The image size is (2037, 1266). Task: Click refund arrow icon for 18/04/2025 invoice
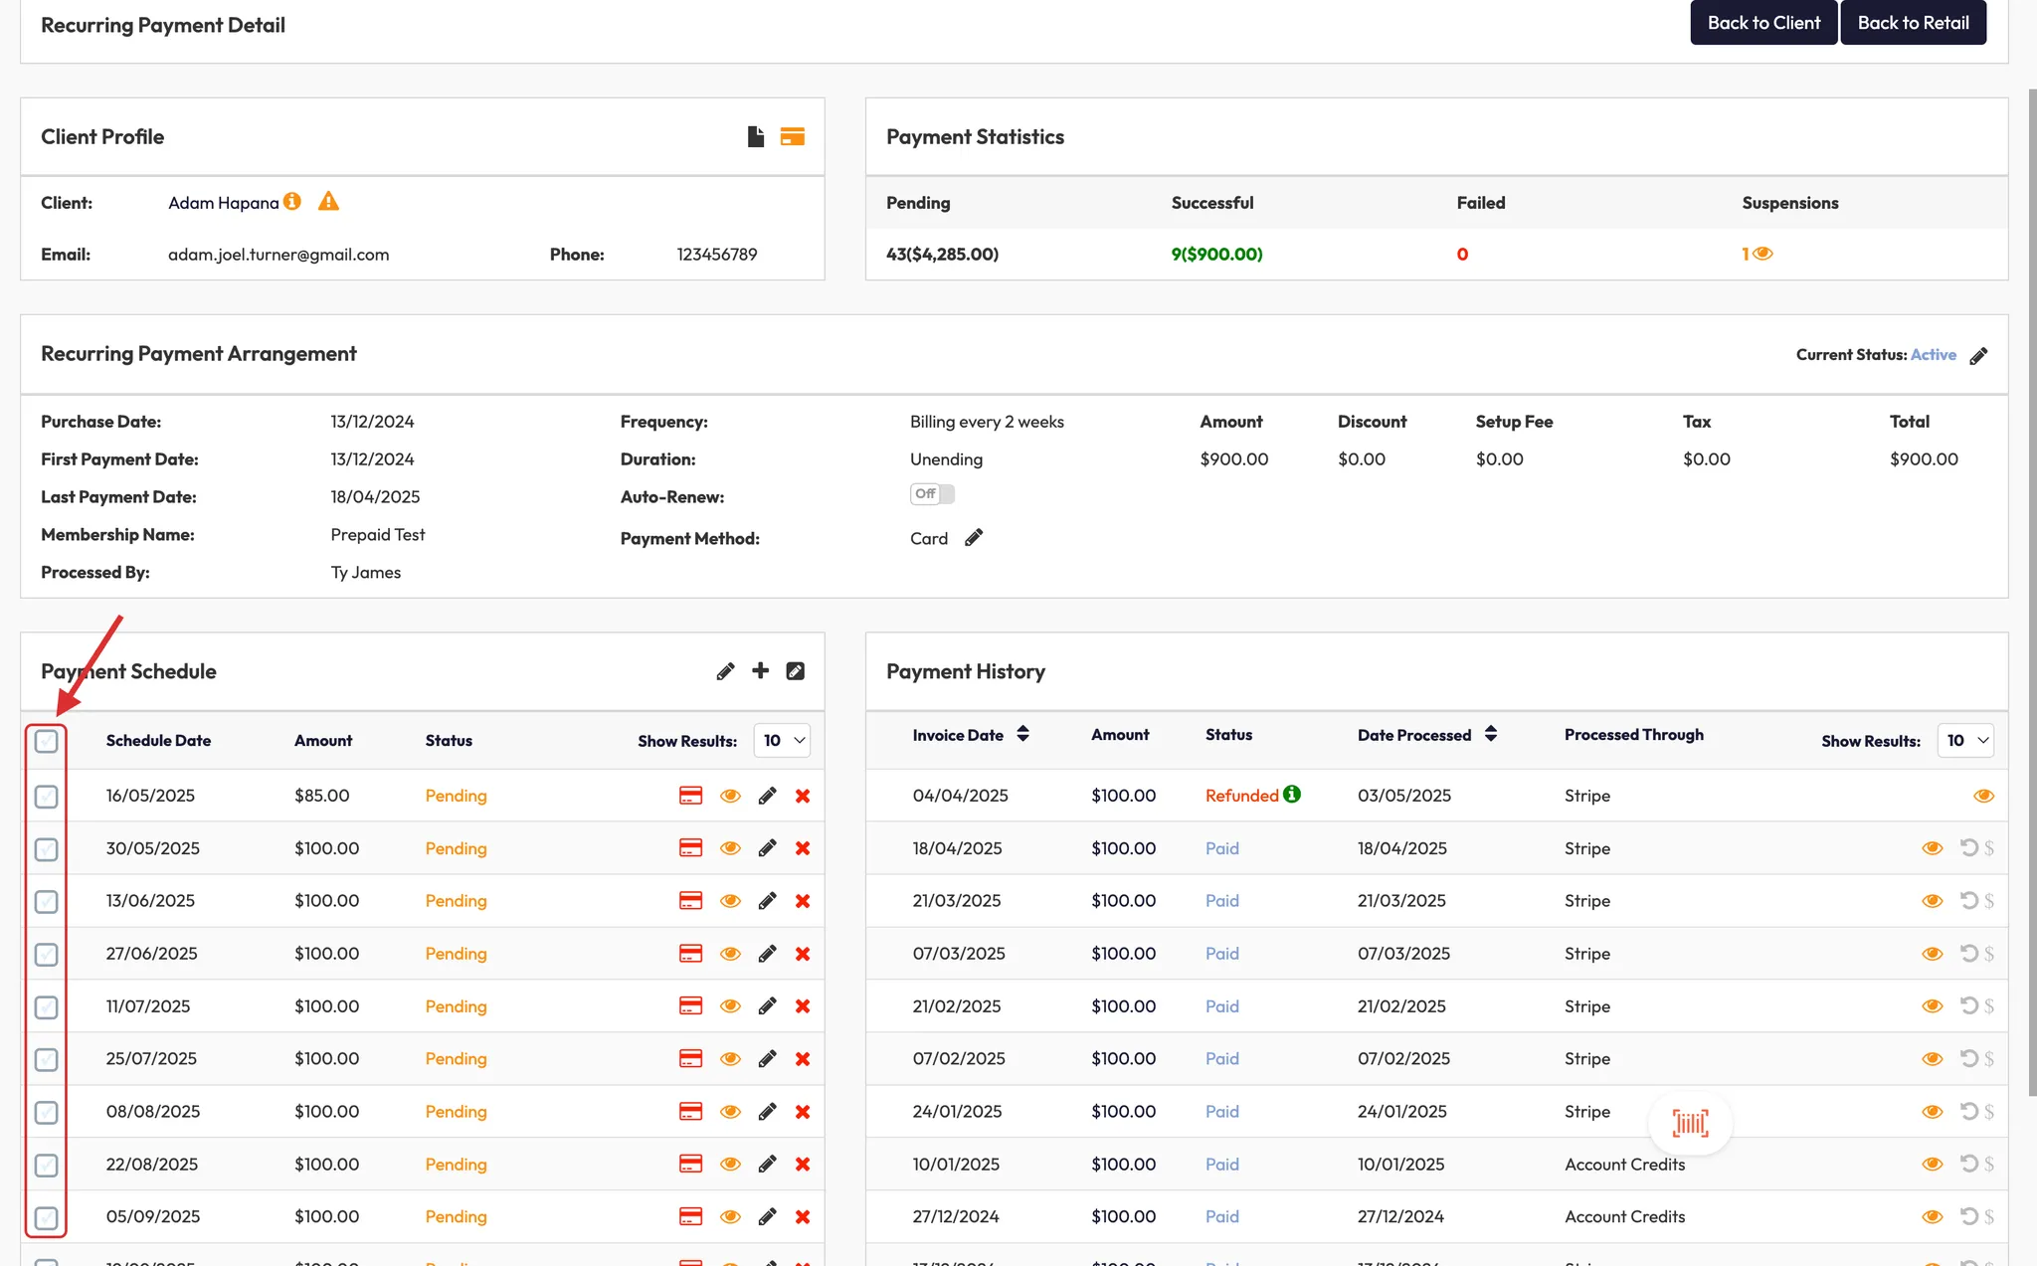tap(1968, 848)
